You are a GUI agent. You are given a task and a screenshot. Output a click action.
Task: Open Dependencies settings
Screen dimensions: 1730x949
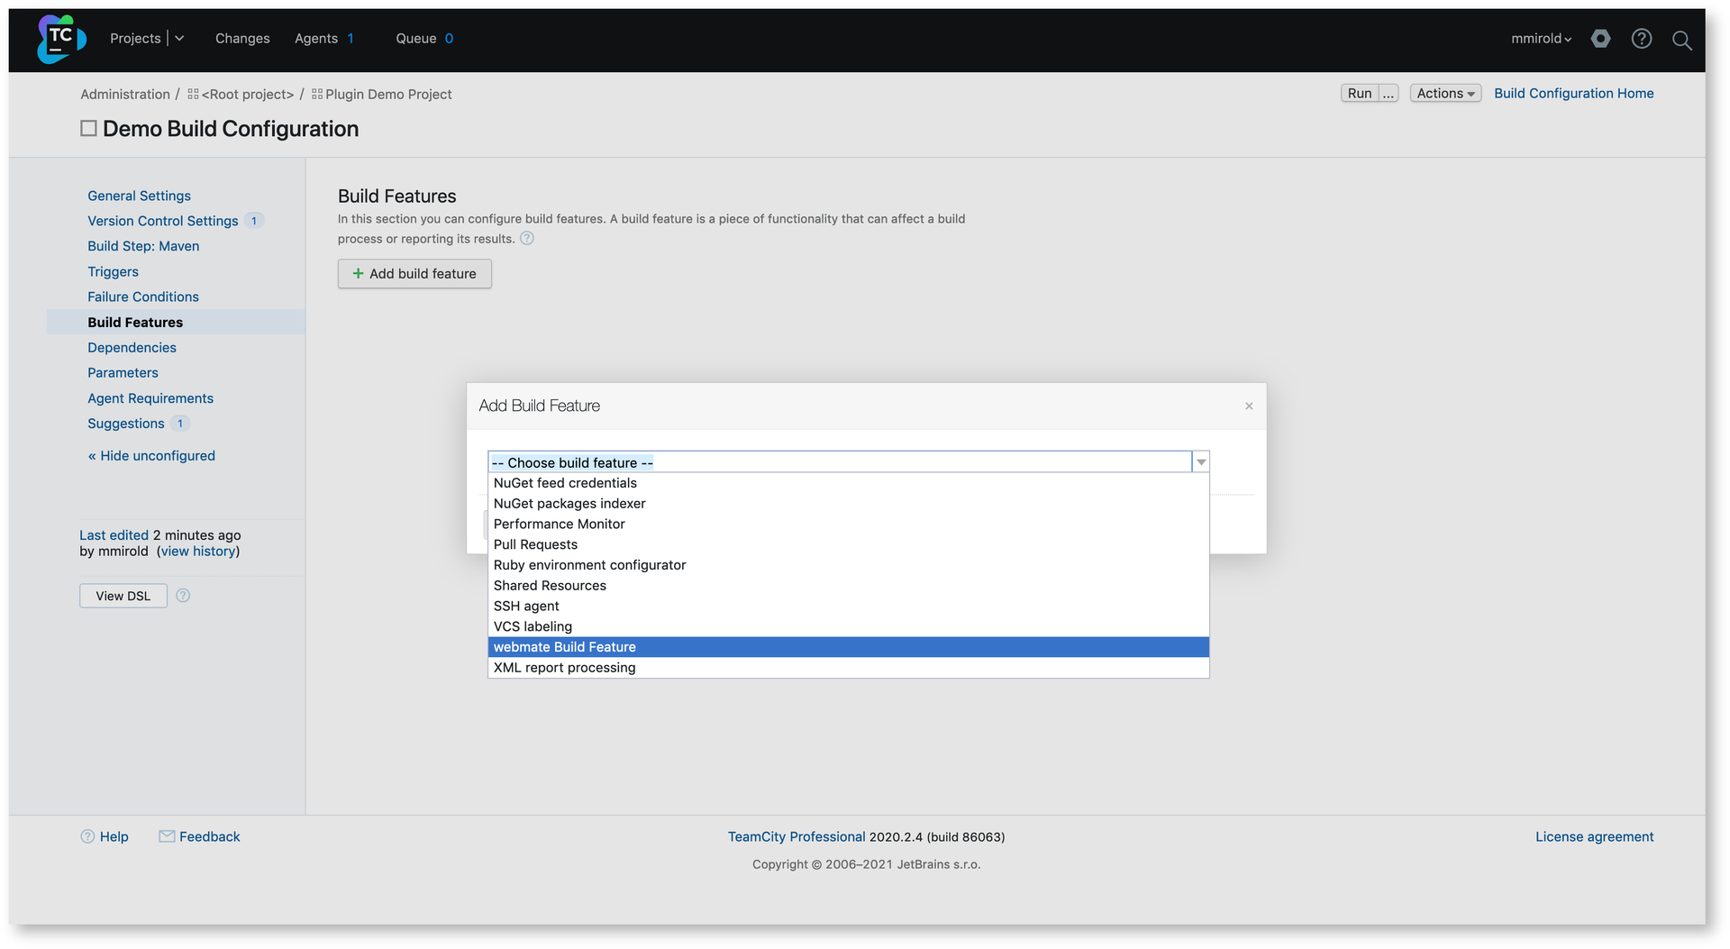pyautogui.click(x=132, y=348)
